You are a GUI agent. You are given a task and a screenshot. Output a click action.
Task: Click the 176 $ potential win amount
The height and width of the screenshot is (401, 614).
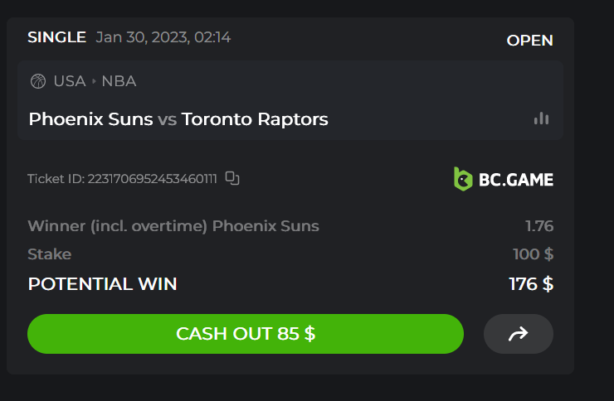531,284
